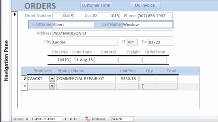Image resolution: width=218 pixels, height=122 pixels.
Task: Go to previous record arrow
Action: (x=32, y=119)
